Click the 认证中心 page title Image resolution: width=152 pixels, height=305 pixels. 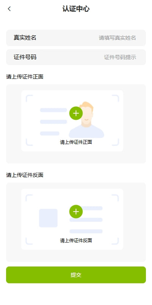tap(76, 9)
